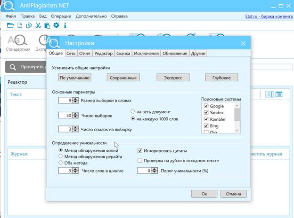Switch to the Редактор settings tab

pos(104,54)
